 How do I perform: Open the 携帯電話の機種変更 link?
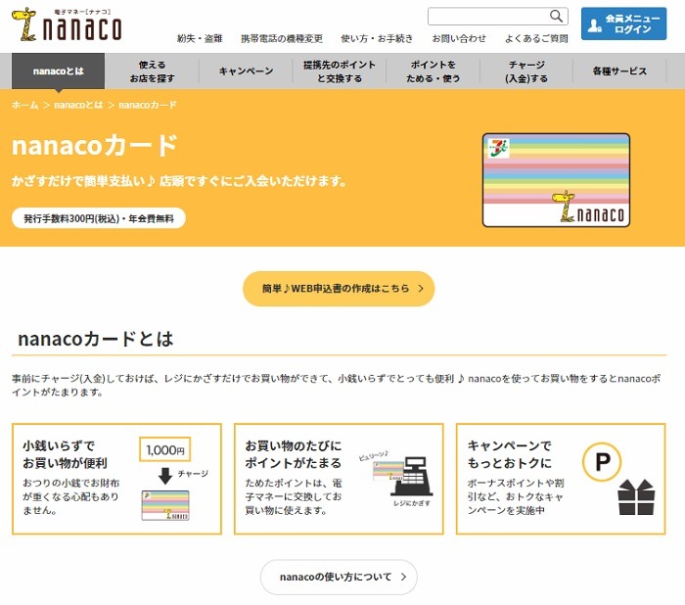coord(282,38)
